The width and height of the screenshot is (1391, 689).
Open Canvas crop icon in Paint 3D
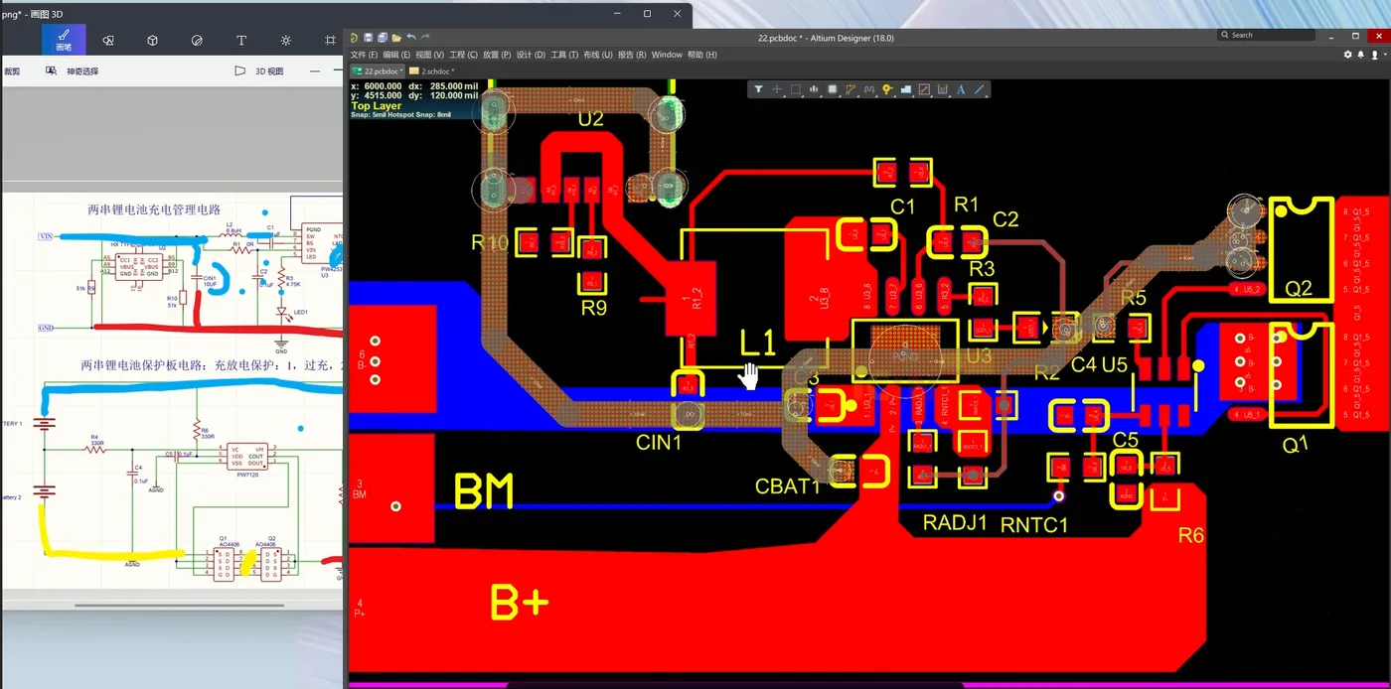[x=330, y=41]
